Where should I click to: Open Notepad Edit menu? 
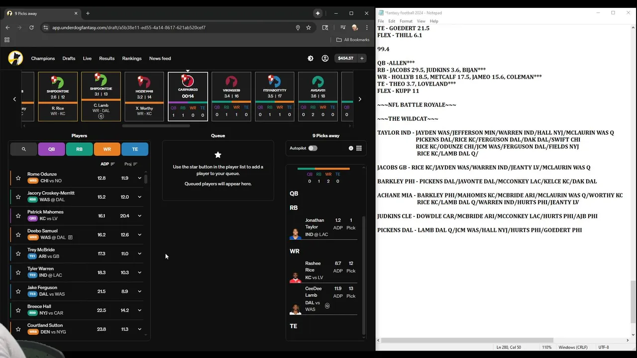coord(392,21)
